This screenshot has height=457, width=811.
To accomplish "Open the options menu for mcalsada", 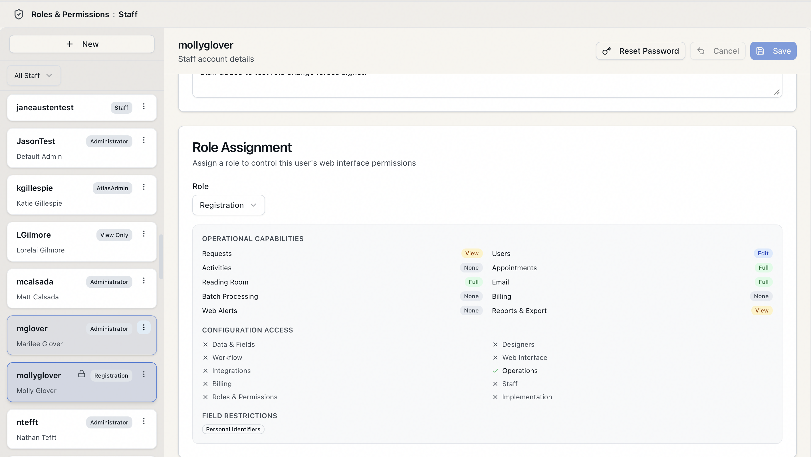I will click(x=144, y=281).
